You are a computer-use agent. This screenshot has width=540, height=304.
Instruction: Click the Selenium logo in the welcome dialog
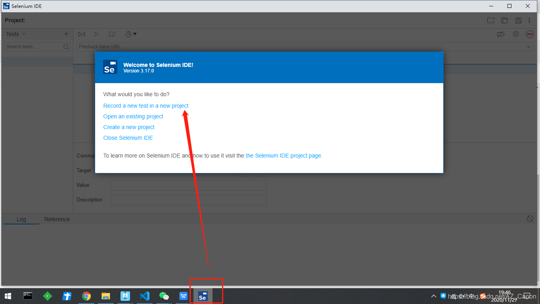tap(110, 67)
